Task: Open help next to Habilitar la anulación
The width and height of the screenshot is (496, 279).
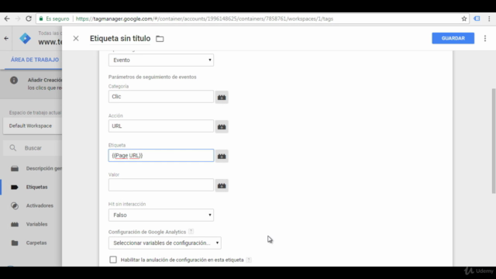Action: click(249, 260)
